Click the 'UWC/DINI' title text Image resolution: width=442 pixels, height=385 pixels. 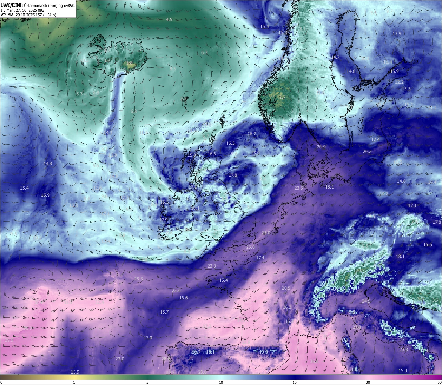click(11, 6)
